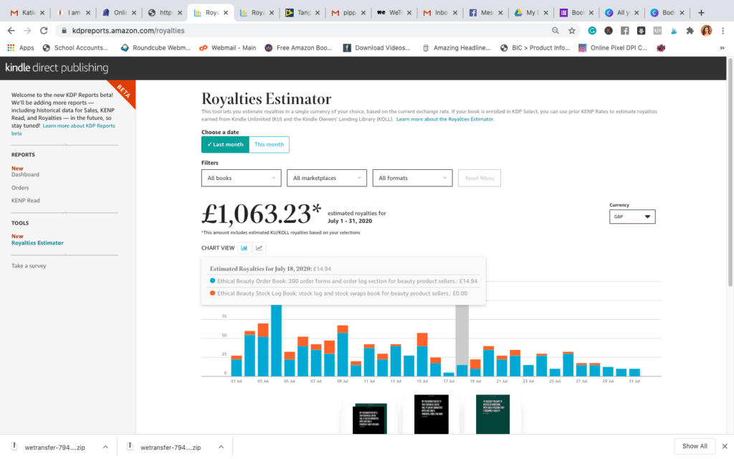Show more bookmarks with chevron
The image size is (734, 459).
coord(722,48)
